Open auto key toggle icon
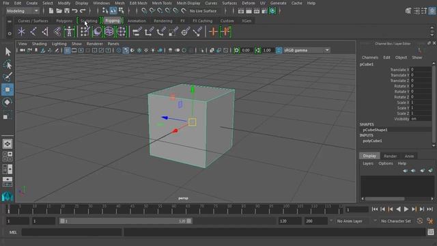Screen dimensions: 437x246 [x=420, y=221]
